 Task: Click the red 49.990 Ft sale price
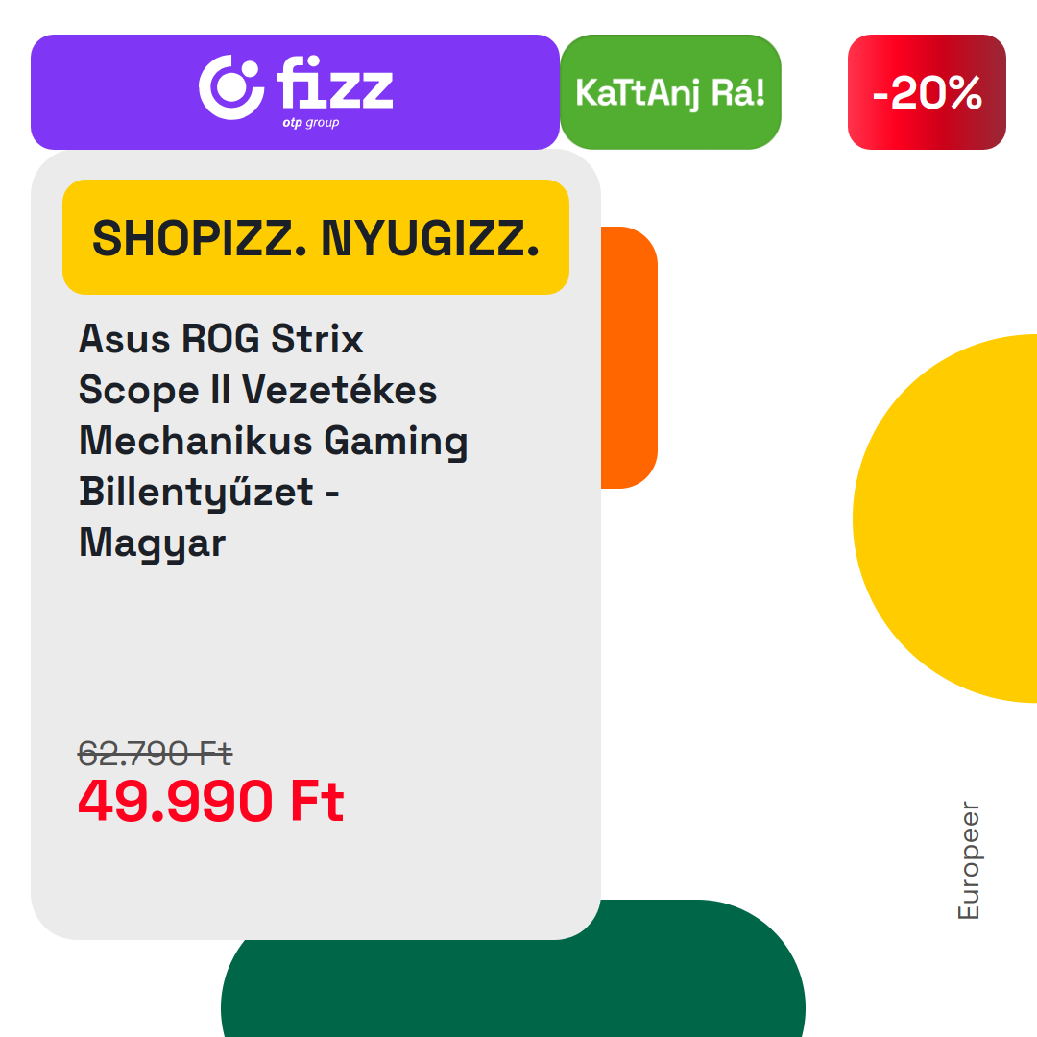click(211, 801)
